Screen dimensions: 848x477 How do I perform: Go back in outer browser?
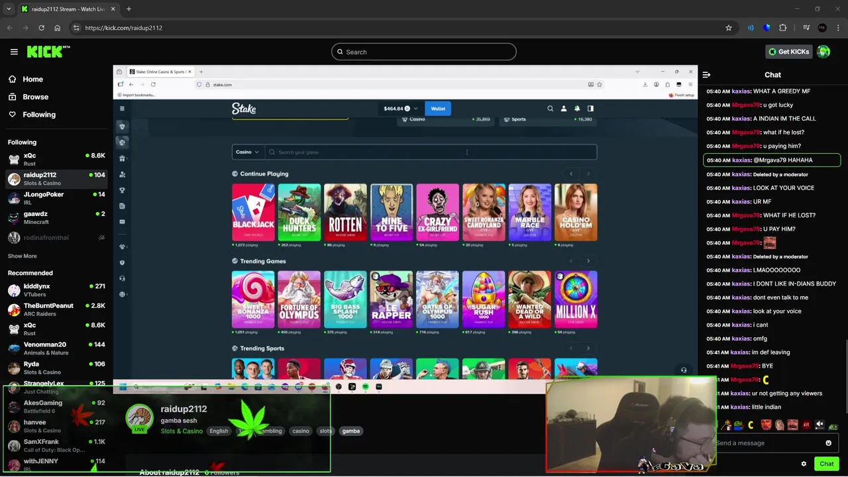point(9,28)
